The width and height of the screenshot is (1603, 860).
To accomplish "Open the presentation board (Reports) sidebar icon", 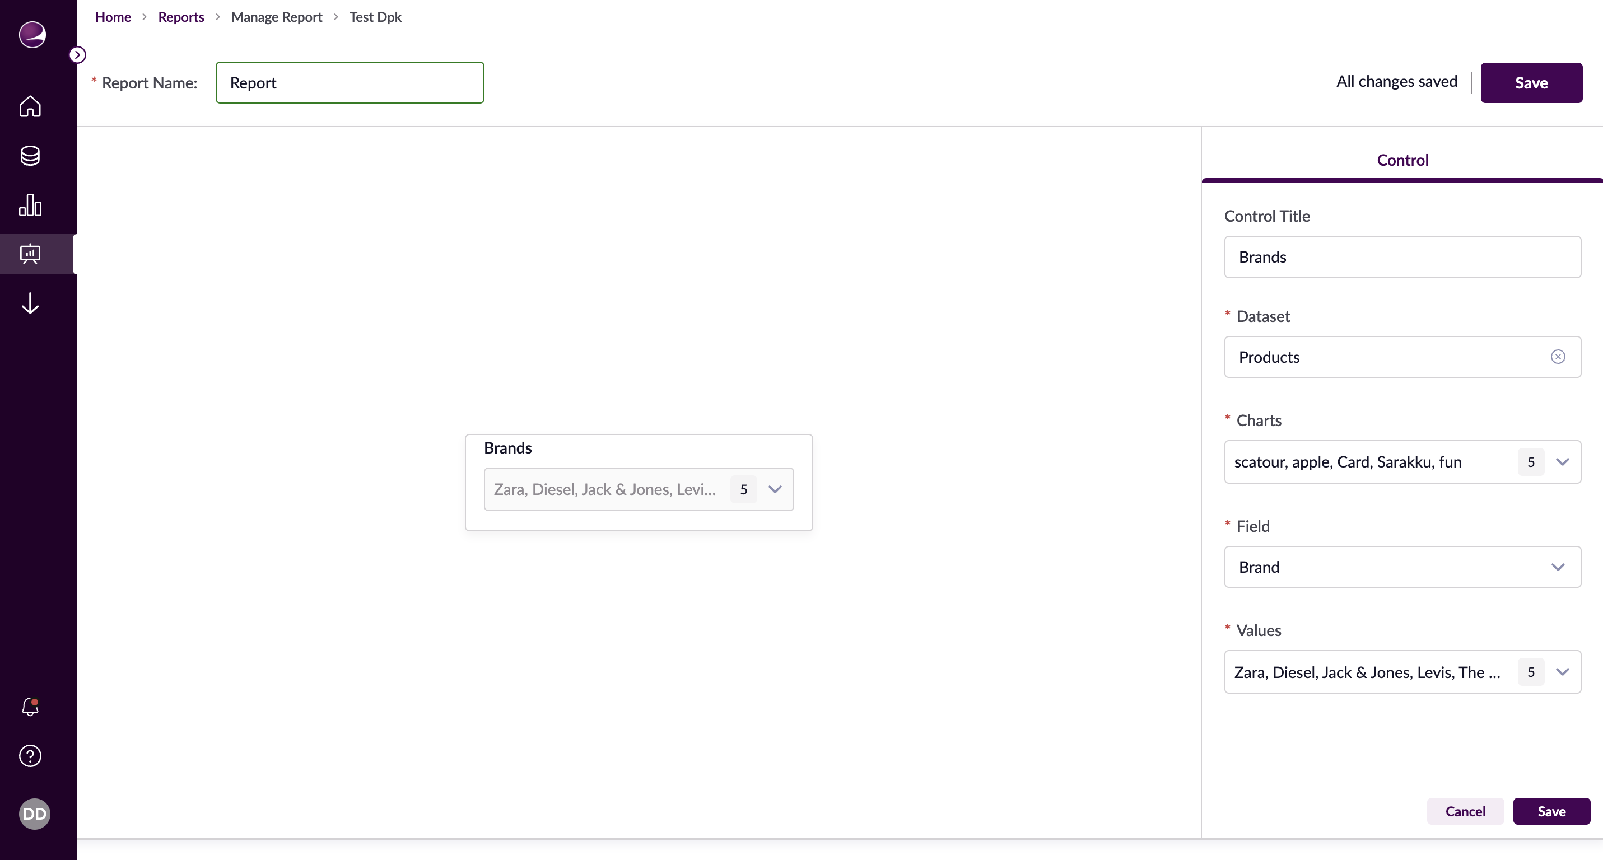I will click(29, 254).
